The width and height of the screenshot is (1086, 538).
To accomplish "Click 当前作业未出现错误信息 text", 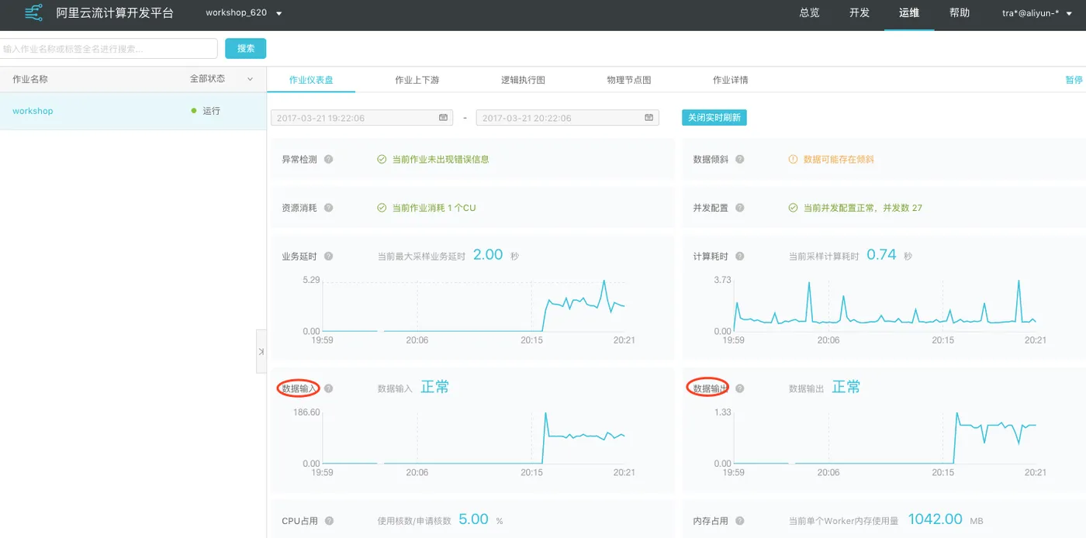I will click(441, 160).
